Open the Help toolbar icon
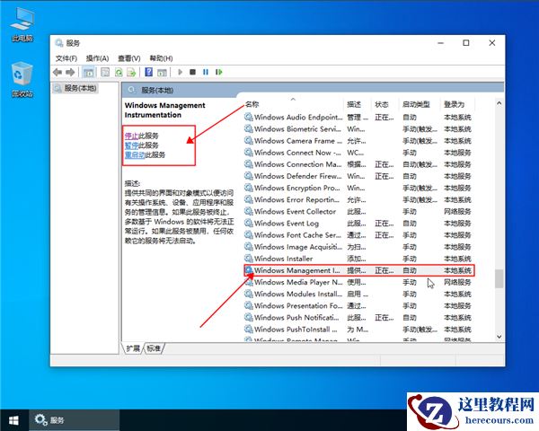The image size is (539, 431). tap(149, 72)
